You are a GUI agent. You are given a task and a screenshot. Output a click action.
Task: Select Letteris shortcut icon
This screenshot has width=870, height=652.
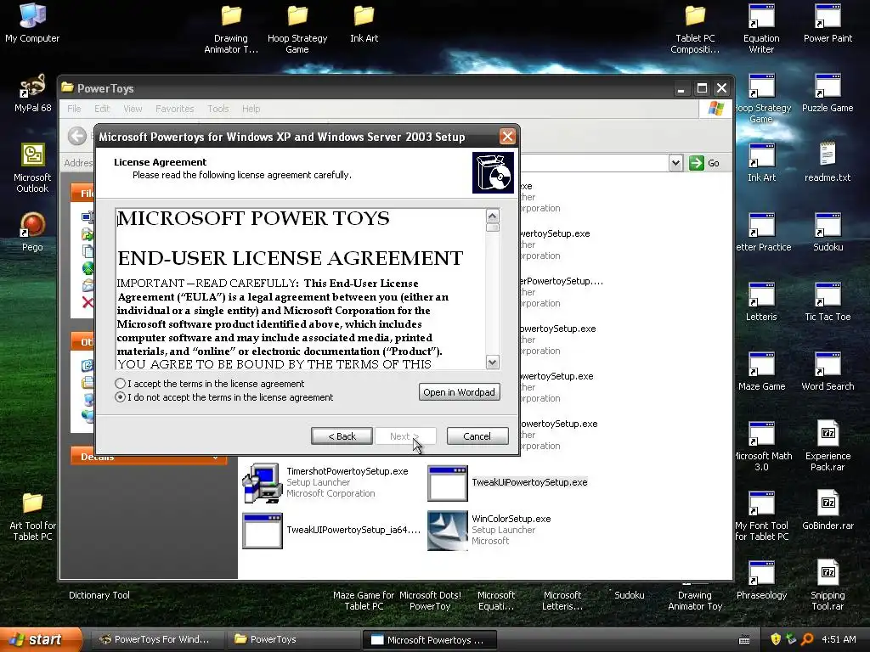[x=761, y=295]
